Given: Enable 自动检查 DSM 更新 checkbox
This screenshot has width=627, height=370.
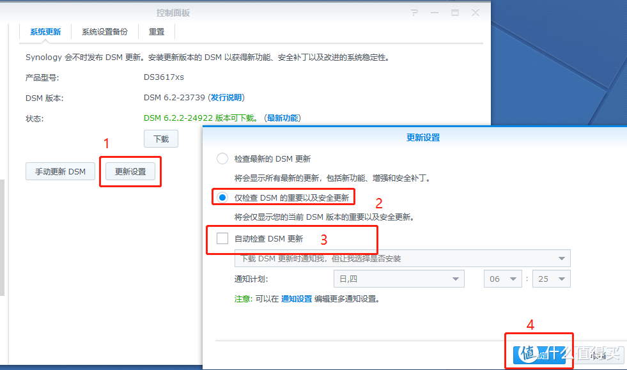Looking at the screenshot, I should (222, 238).
